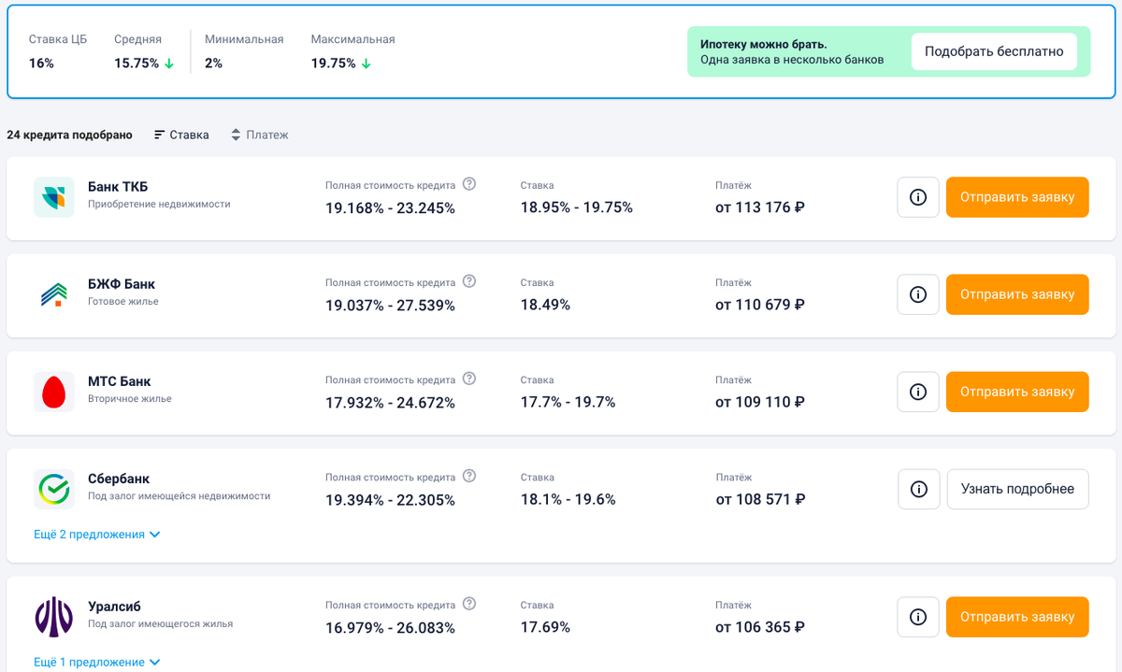The image size is (1122, 672).
Task: Click the Уралсиб purple logo
Action: point(54,617)
